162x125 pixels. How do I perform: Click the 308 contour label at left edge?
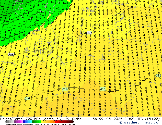pos(11,55)
